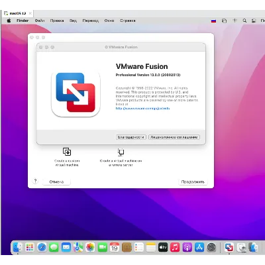Switch to the macOS 12 tab

click(x=18, y=13)
